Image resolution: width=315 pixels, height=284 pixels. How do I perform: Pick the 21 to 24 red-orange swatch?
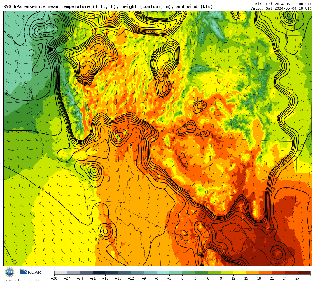(x=279, y=273)
